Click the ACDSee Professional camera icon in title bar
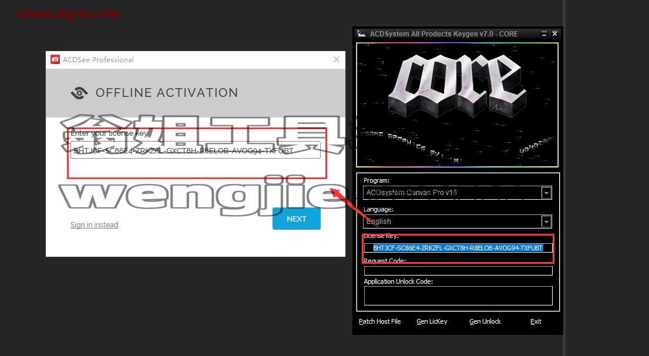Viewport: 649px width, 356px height. pos(55,59)
